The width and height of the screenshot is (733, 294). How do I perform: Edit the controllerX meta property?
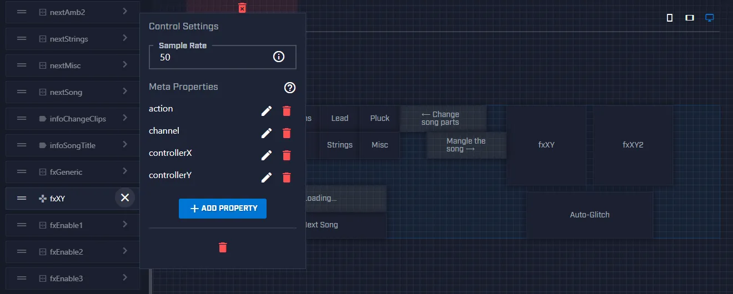(x=267, y=155)
